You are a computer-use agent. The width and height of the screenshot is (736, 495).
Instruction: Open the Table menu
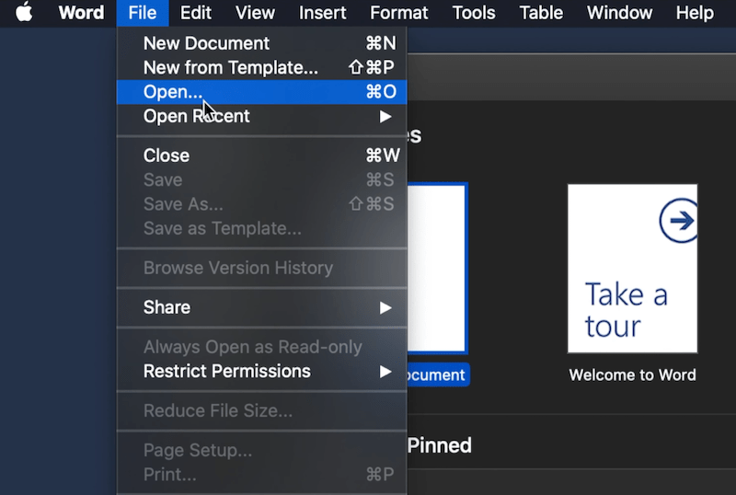coord(541,13)
